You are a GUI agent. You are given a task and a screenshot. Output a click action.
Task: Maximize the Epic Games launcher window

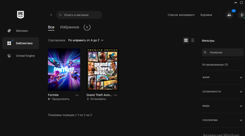point(241,2)
